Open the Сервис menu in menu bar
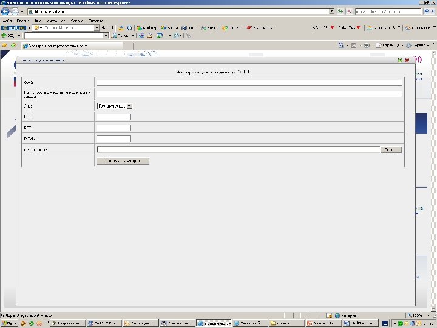The height and width of the screenshot is (328, 437). (77, 21)
